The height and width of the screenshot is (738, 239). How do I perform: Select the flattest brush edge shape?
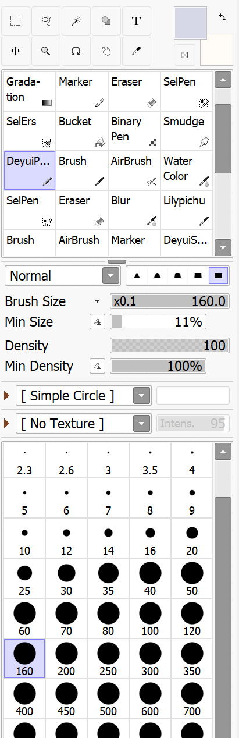coord(219,276)
